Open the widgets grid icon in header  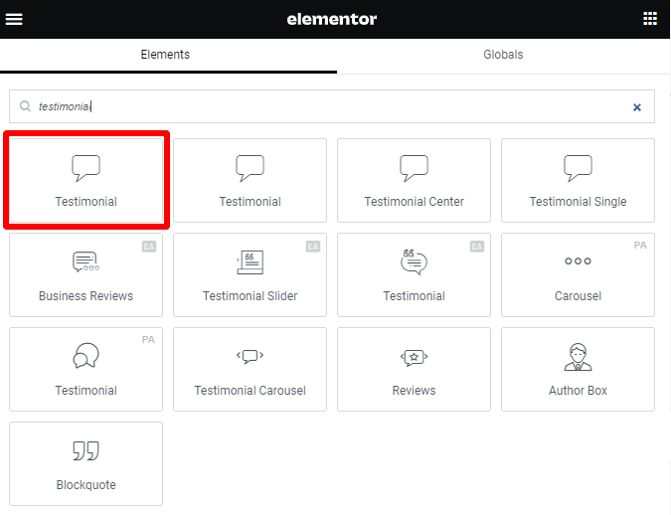(650, 19)
